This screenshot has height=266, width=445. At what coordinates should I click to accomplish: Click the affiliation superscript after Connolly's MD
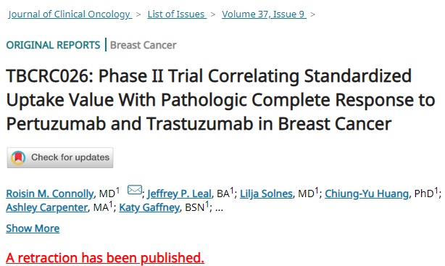(x=118, y=190)
